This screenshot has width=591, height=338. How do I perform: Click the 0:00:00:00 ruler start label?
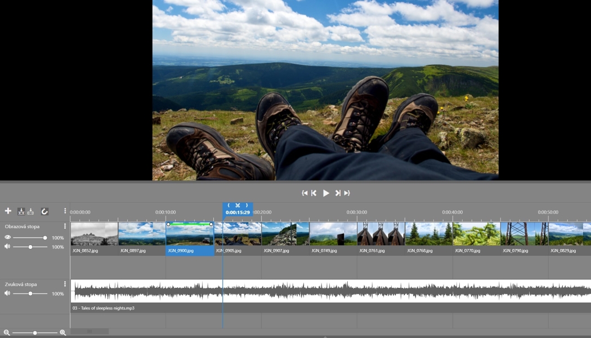pyautogui.click(x=80, y=212)
